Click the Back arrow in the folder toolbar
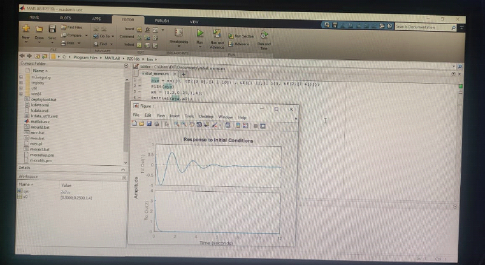485x265 pixels. (22, 56)
